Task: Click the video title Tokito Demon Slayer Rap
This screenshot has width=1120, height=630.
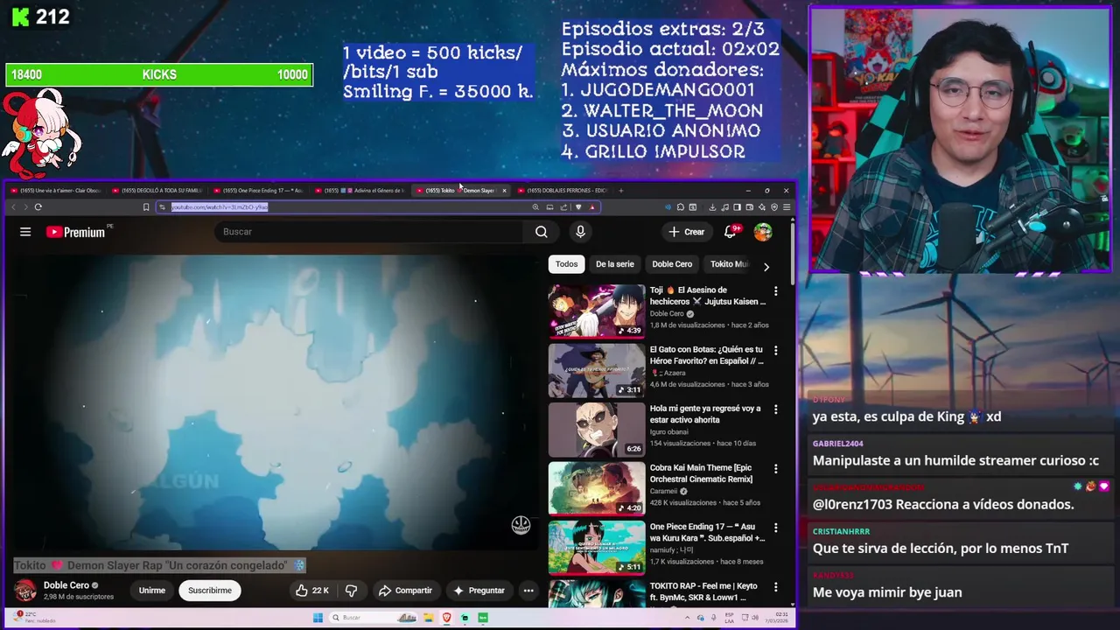Action: [159, 566]
